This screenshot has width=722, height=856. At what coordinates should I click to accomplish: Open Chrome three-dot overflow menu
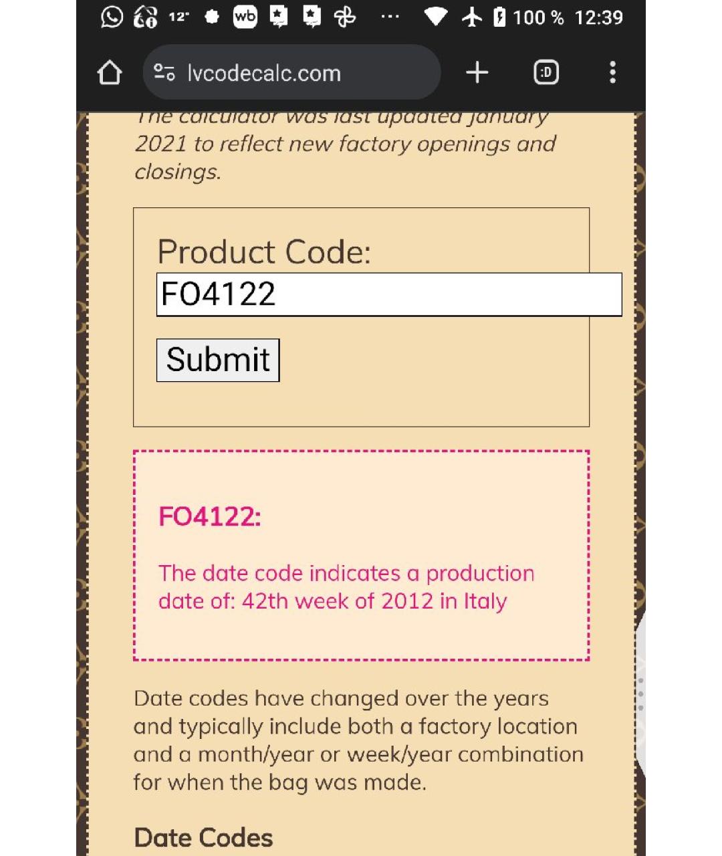pyautogui.click(x=612, y=72)
